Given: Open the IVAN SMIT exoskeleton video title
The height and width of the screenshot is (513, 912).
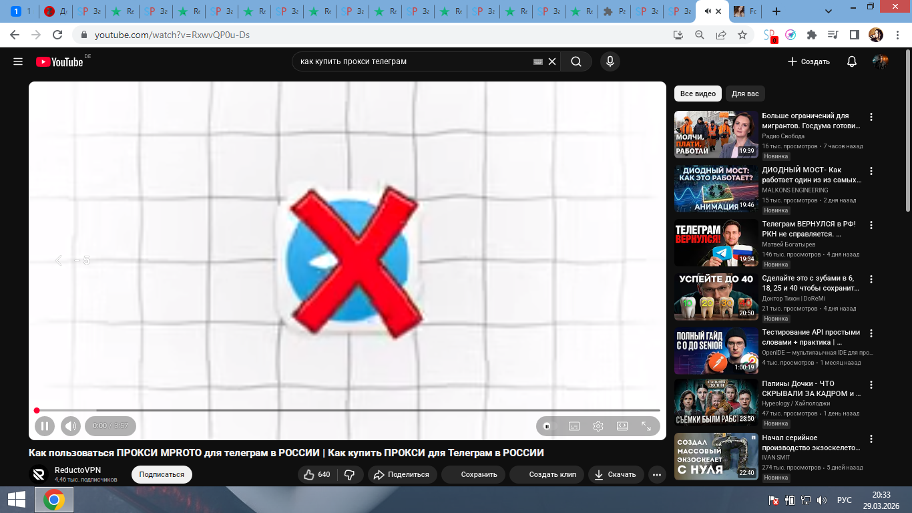Looking at the screenshot, I should click(811, 443).
